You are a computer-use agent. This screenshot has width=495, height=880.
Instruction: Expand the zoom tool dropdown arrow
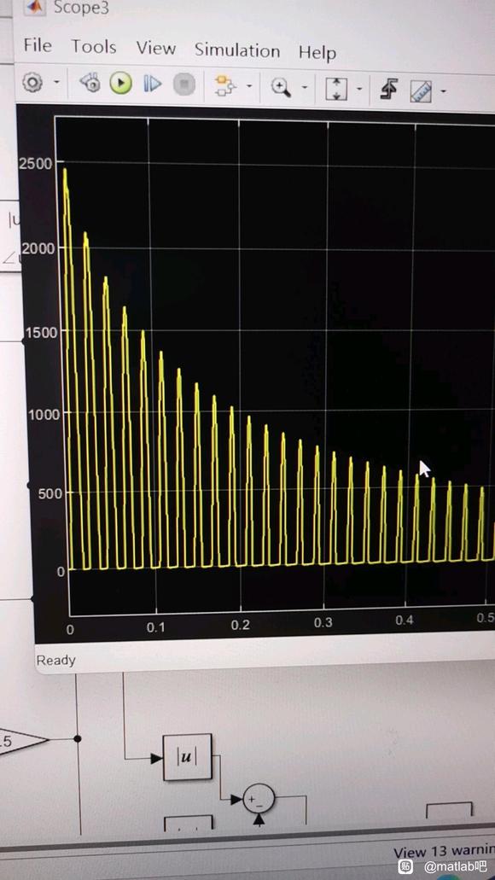(304, 88)
